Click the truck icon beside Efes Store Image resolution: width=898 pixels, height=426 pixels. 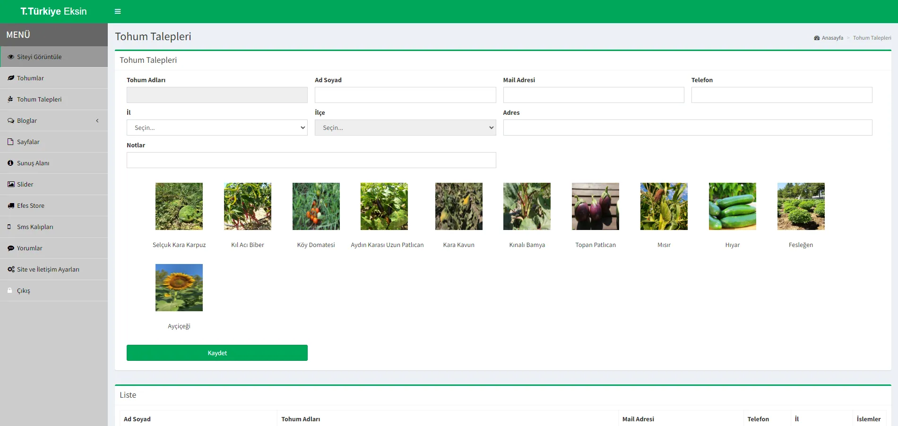coord(11,205)
